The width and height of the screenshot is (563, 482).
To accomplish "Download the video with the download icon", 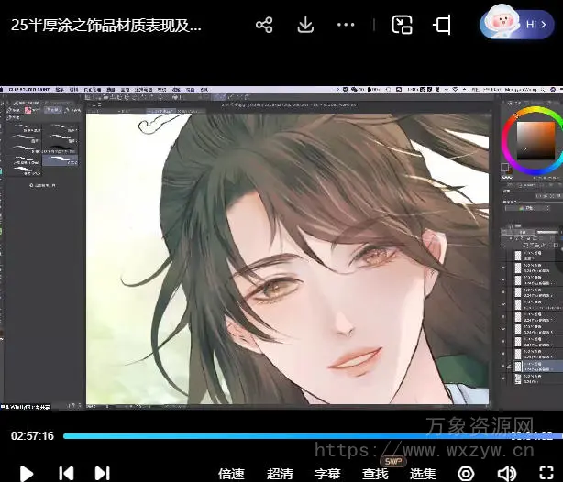I will tap(306, 26).
